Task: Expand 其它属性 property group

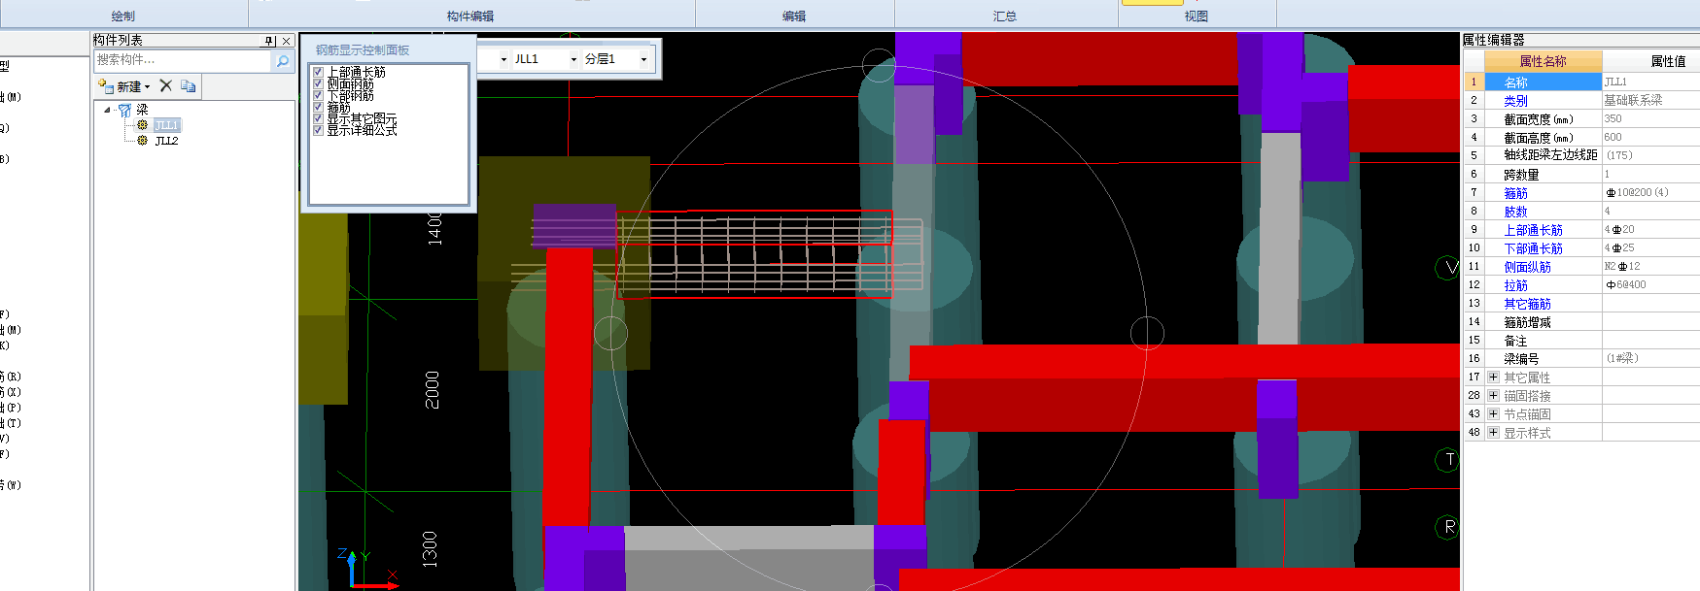Action: [1493, 377]
